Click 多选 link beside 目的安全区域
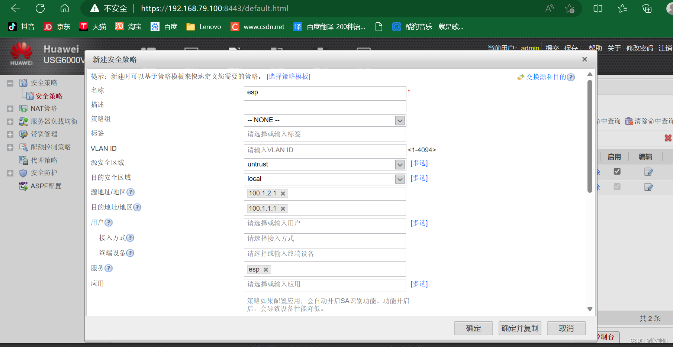673x347 pixels. (419, 178)
